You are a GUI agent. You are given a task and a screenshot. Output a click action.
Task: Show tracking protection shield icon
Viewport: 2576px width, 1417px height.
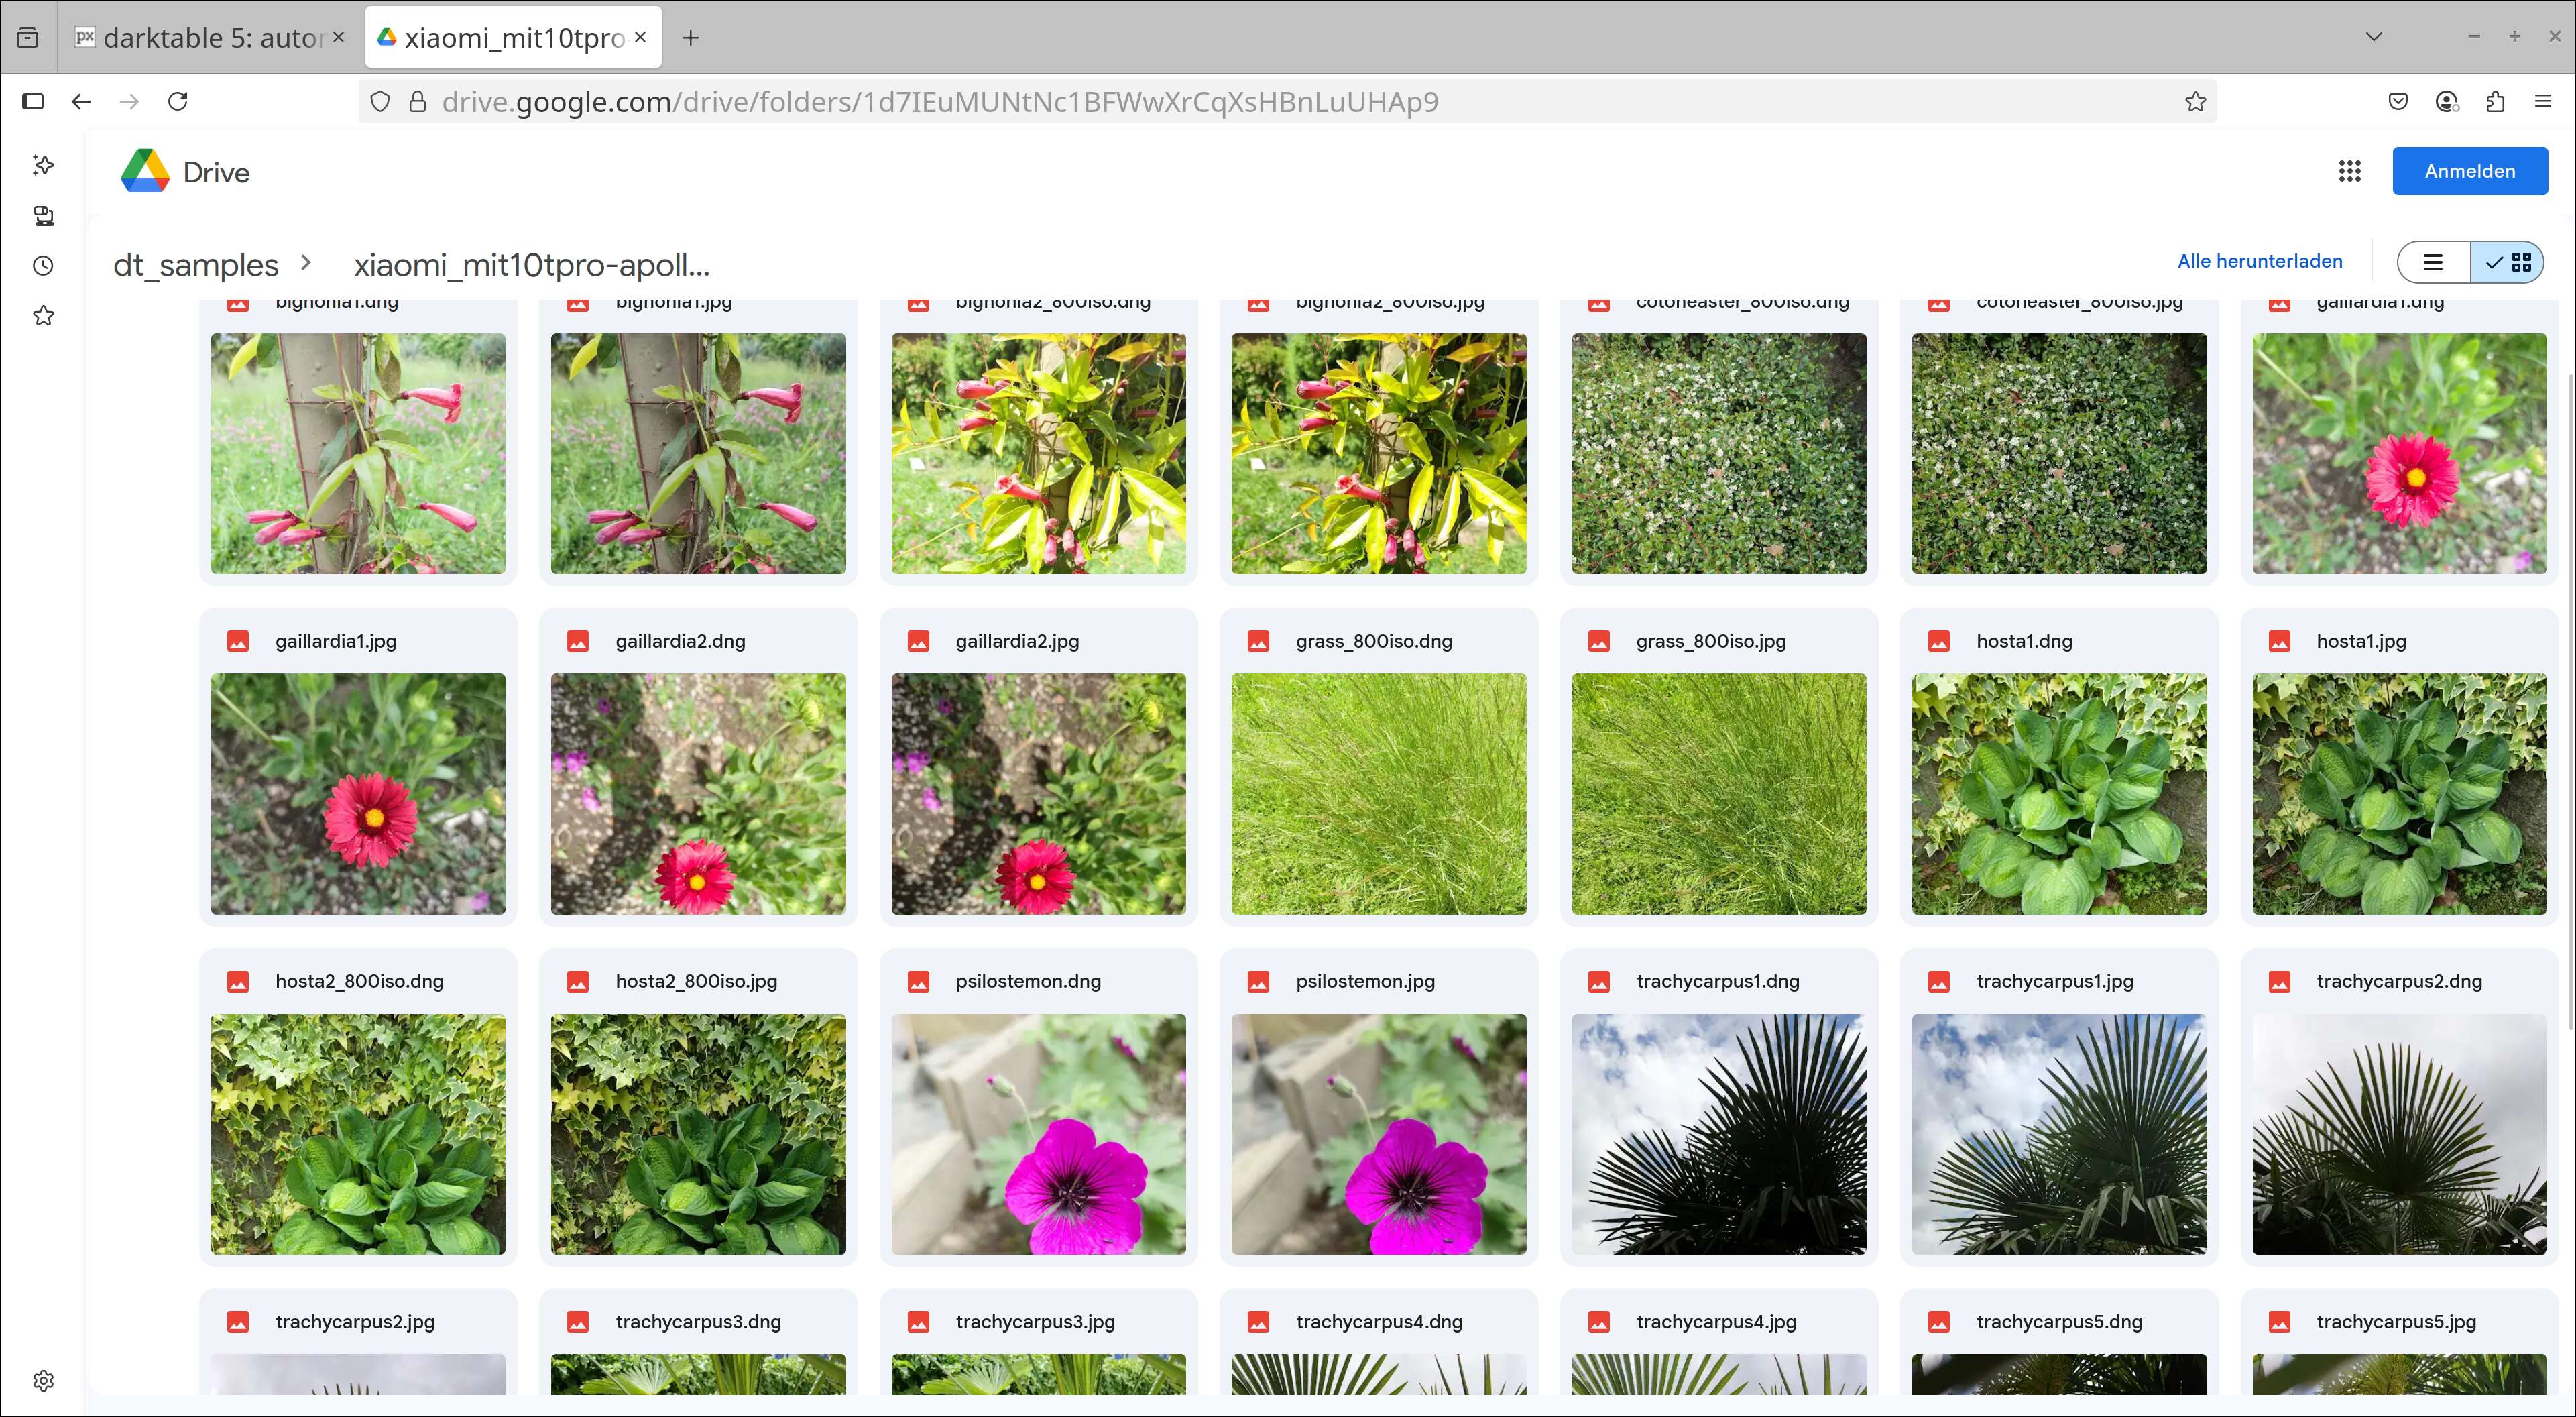point(380,101)
